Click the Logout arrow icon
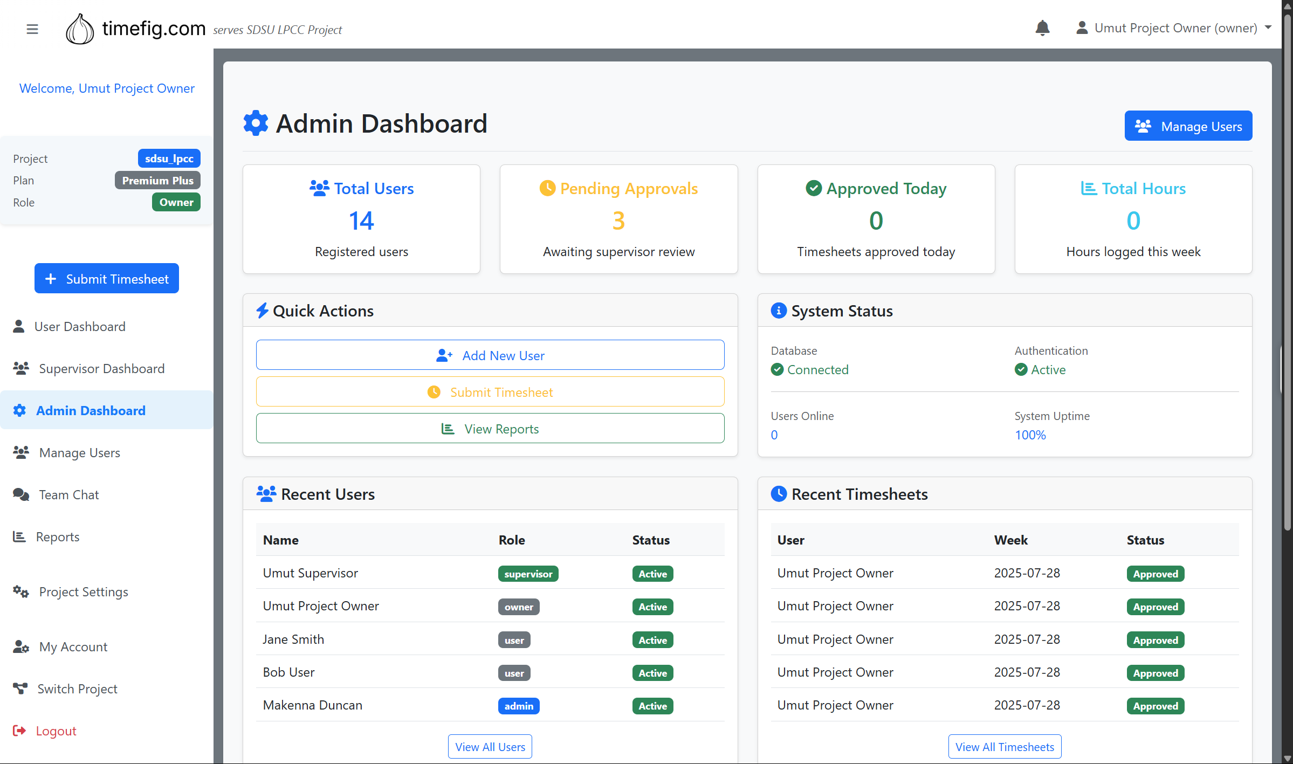 point(20,731)
